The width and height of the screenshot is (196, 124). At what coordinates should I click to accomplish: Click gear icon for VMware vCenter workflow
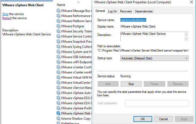pyautogui.click(x=58, y=72)
